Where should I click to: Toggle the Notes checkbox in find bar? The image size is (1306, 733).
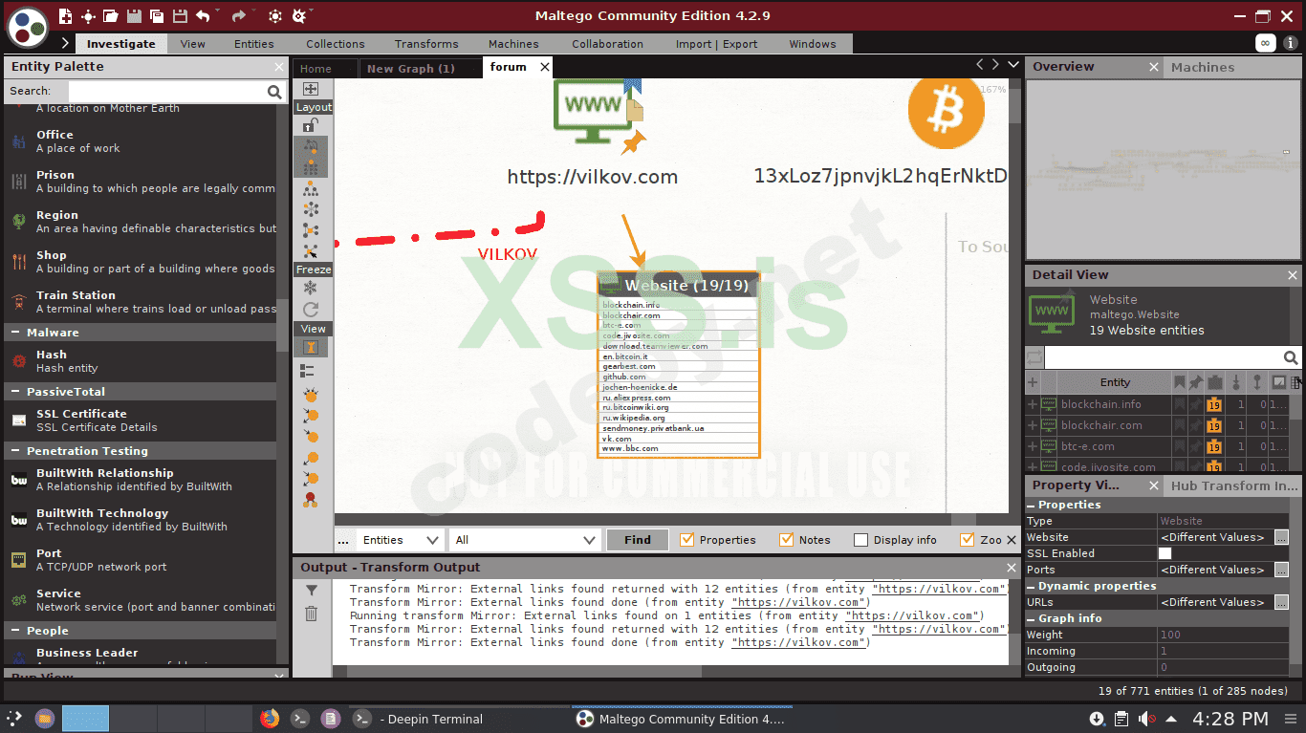(x=787, y=540)
